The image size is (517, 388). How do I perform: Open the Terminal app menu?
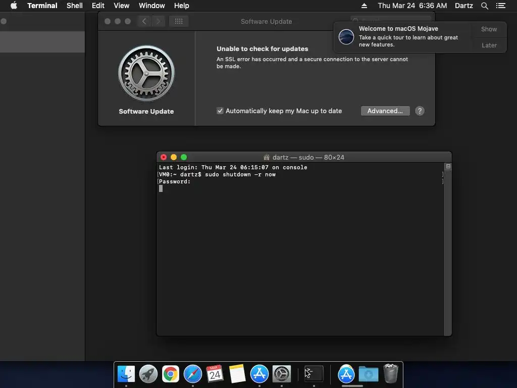pyautogui.click(x=42, y=6)
